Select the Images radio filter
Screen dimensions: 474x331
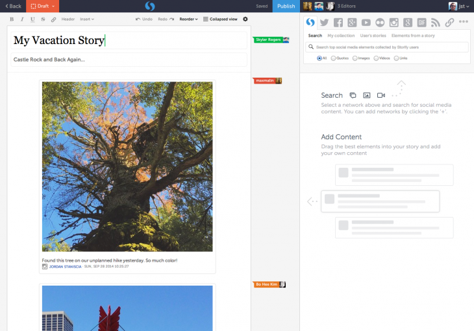[355, 58]
